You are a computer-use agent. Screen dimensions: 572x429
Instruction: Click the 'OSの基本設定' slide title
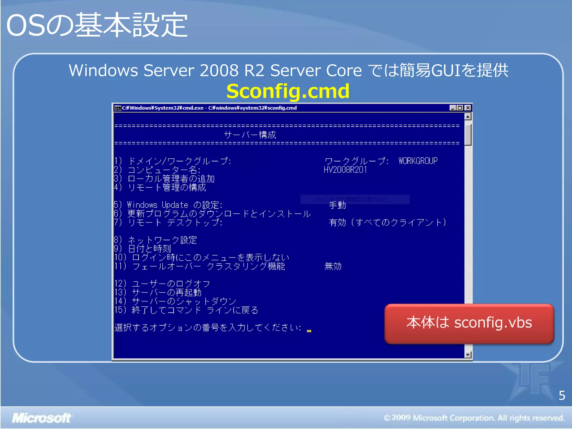pos(97,25)
